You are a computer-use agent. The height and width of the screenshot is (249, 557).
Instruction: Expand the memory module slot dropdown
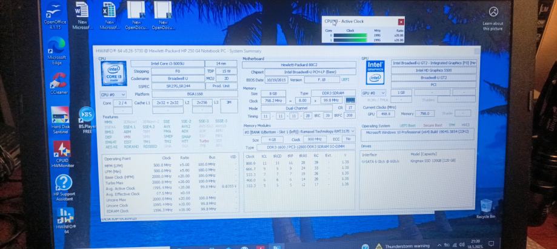299,132
